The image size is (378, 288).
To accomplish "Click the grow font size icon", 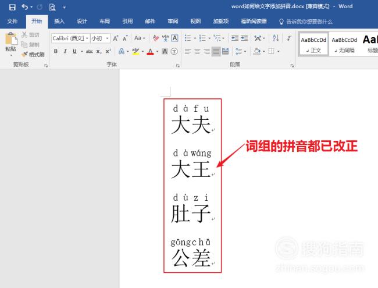I will [116, 38].
